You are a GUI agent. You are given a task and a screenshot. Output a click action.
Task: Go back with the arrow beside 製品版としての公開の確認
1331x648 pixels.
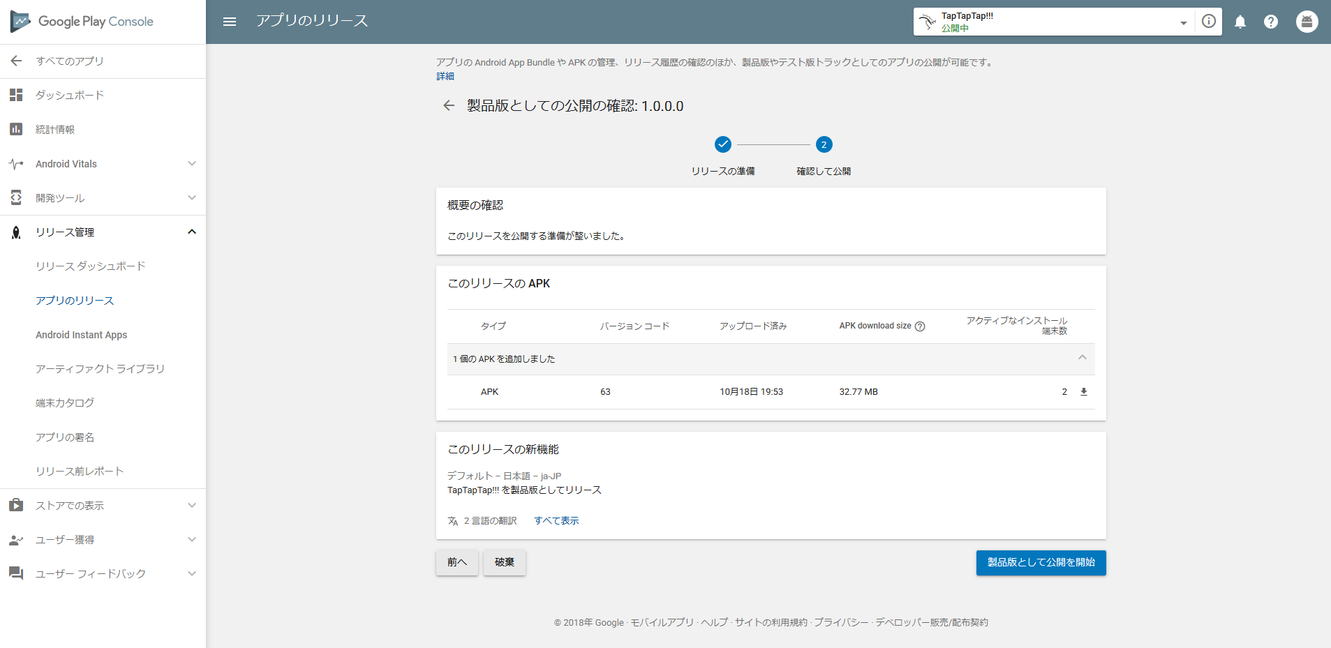point(449,105)
